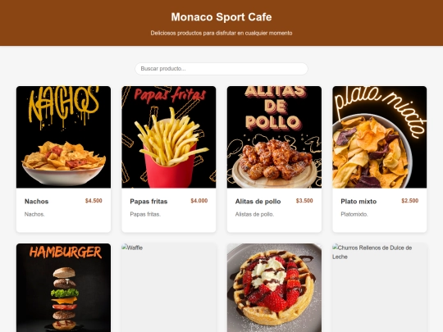Image resolution: width=443 pixels, height=332 pixels.
Task: Open the Alitas de pollo image
Action: coord(274,137)
